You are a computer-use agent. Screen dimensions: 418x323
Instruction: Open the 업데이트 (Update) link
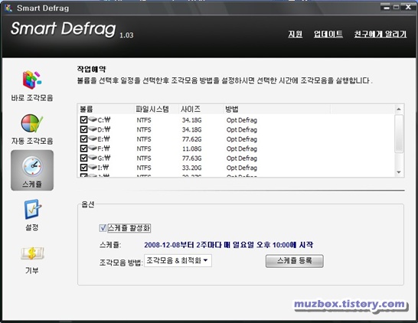click(x=328, y=34)
